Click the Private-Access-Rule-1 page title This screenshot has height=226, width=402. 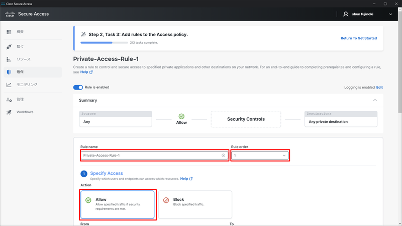tap(106, 59)
